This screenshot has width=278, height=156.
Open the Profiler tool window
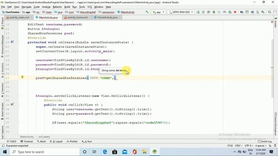72,141
